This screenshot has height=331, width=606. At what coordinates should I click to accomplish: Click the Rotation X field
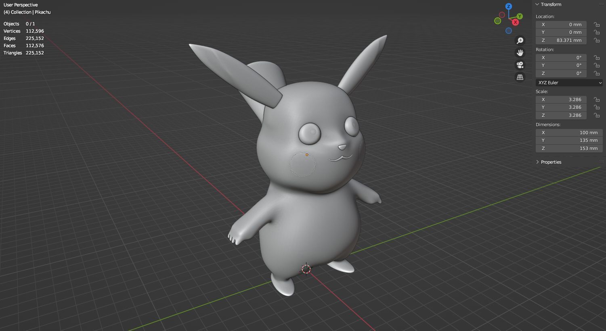tap(561, 58)
